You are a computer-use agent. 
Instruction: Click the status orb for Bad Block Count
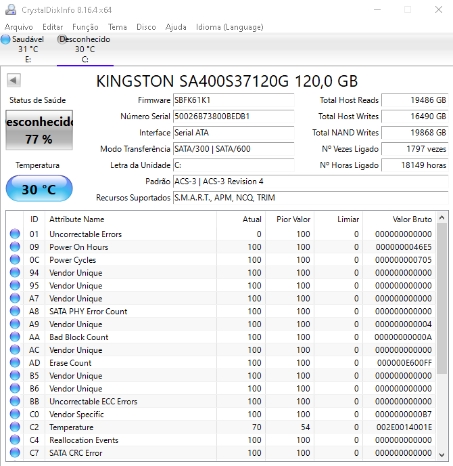click(x=15, y=337)
